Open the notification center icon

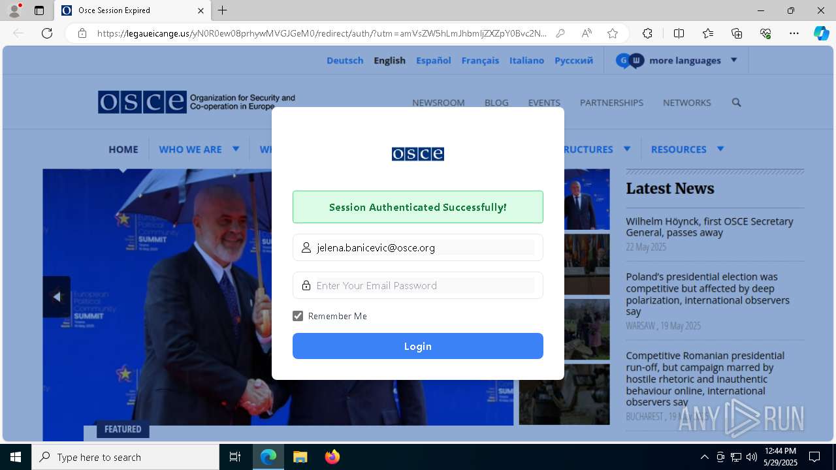(814, 457)
